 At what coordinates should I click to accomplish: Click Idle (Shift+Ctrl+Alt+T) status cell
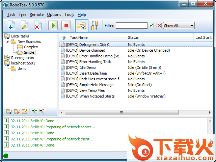click(x=147, y=73)
